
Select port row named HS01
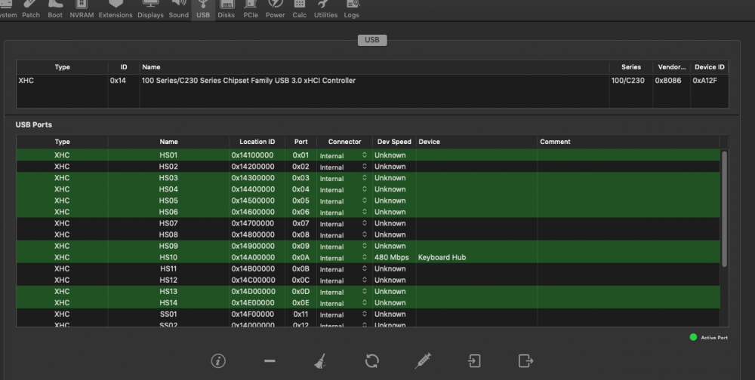pos(368,155)
